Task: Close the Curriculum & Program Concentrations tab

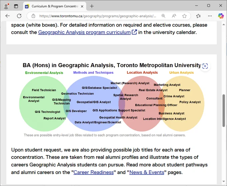Action: pos(82,6)
